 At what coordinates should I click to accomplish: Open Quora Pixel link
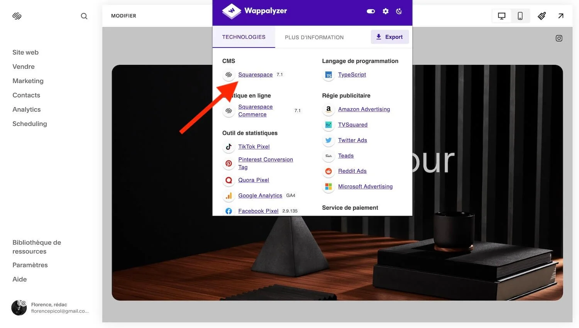[254, 180]
